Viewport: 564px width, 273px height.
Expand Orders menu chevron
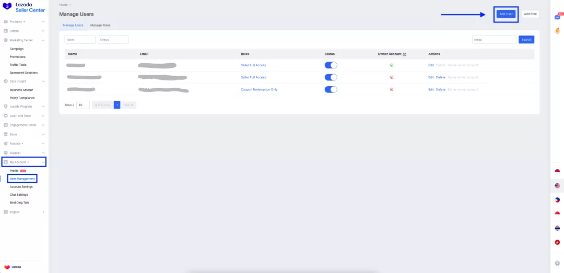pyautogui.click(x=43, y=31)
